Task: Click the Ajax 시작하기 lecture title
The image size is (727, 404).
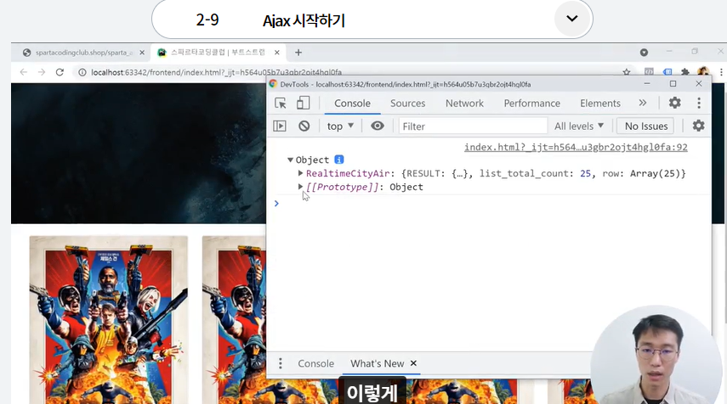Action: pyautogui.click(x=304, y=20)
